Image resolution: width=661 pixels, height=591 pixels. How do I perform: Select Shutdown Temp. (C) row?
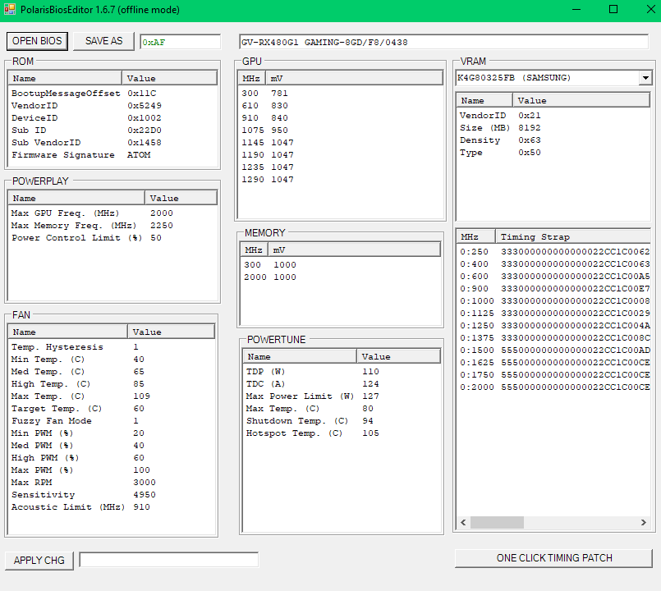pos(342,421)
